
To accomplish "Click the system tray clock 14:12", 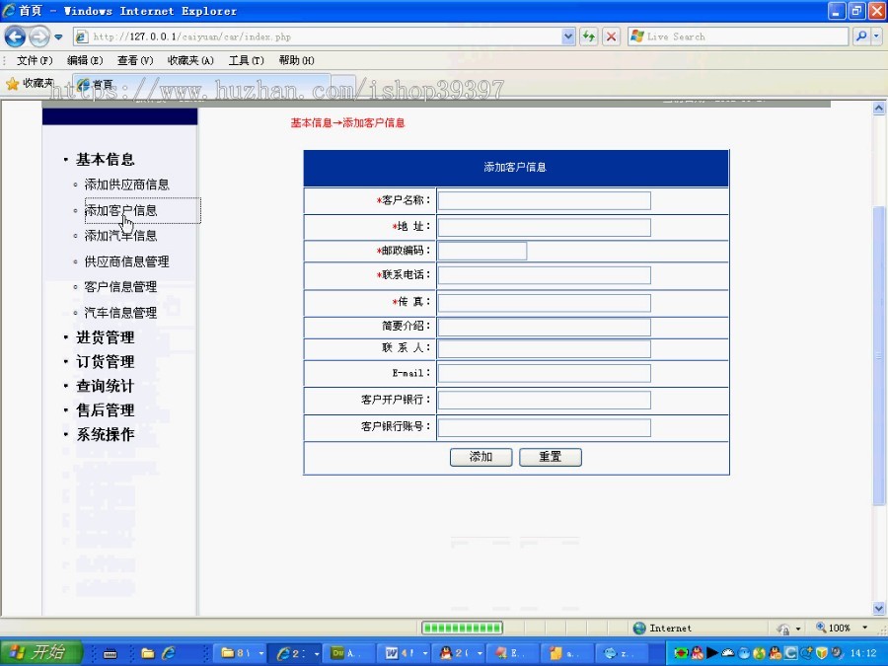I will (863, 653).
